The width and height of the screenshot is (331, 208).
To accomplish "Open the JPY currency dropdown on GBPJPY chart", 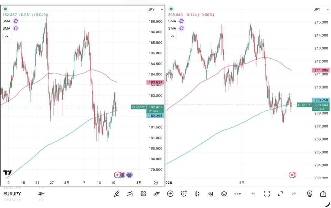I will (x=321, y=10).
